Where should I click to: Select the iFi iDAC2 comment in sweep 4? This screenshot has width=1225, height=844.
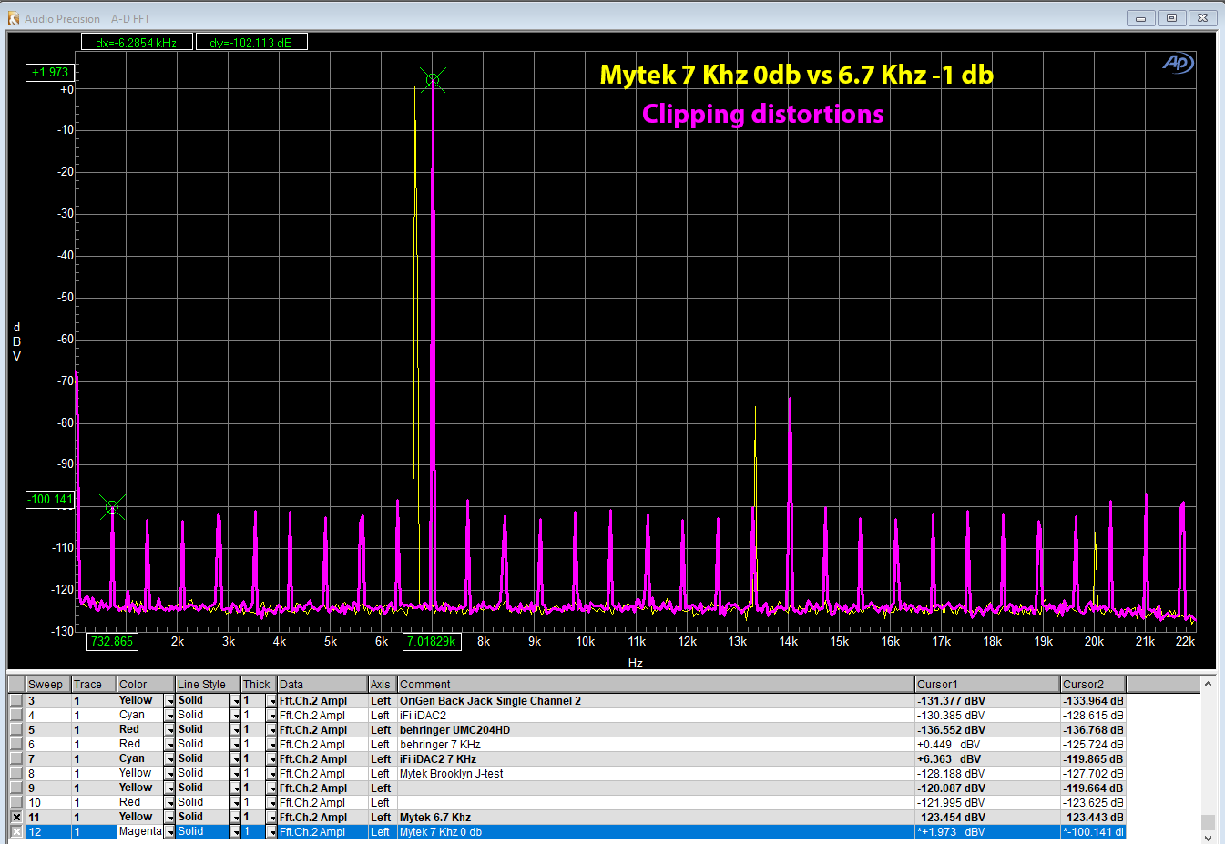[423, 716]
